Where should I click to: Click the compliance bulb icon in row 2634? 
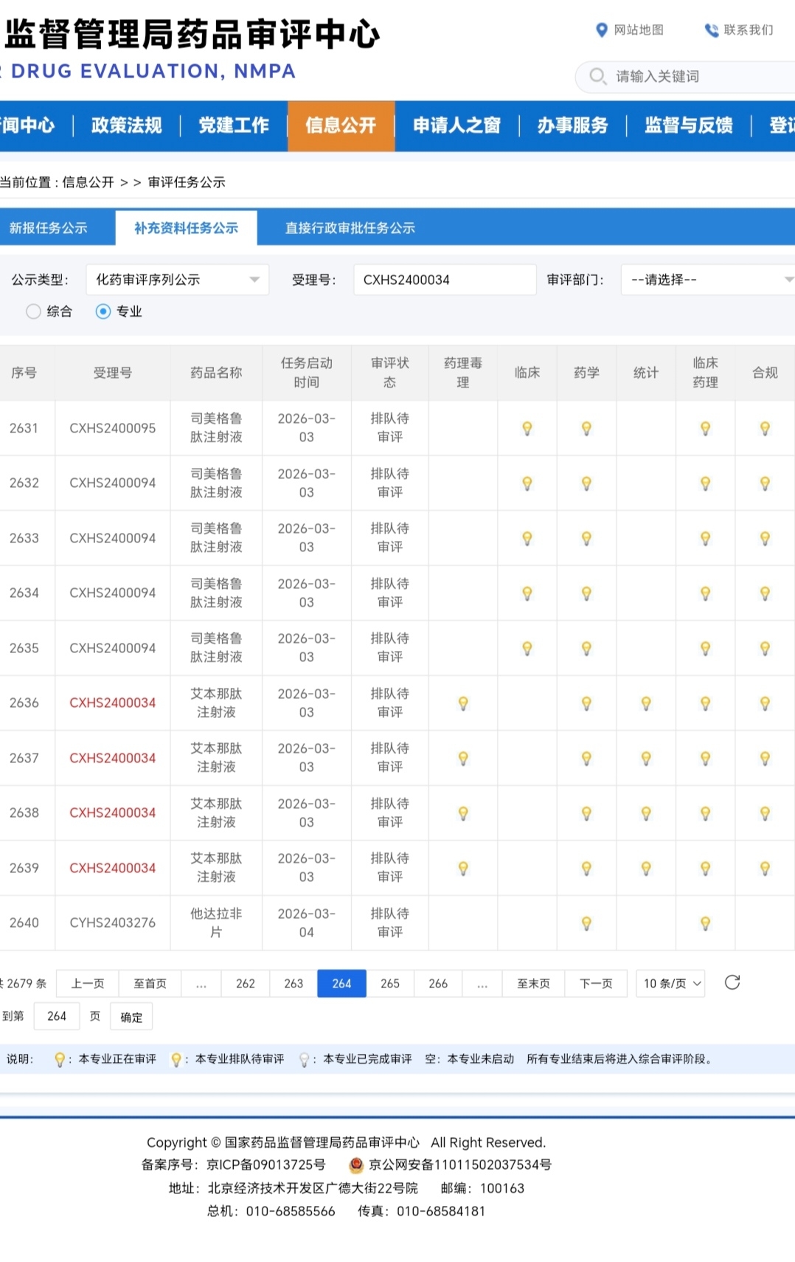coord(765,593)
